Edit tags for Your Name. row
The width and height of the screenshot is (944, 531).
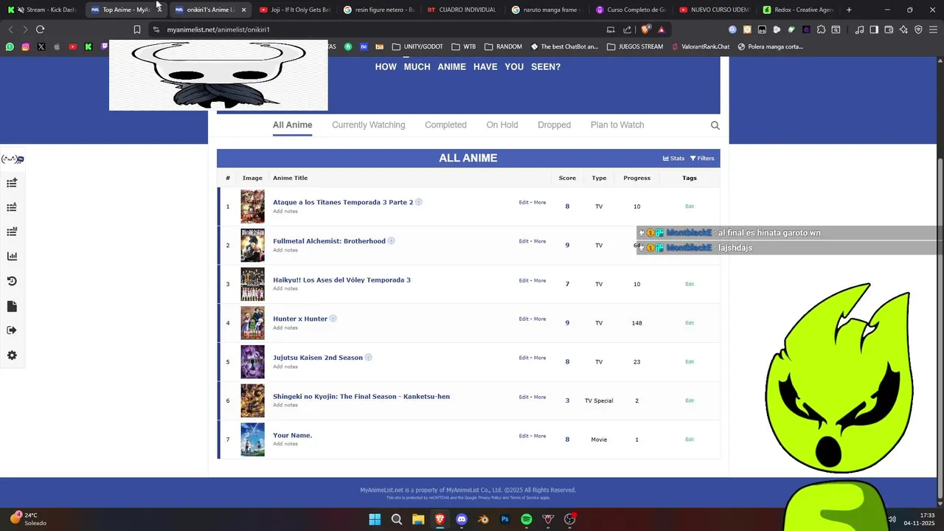[x=690, y=440]
